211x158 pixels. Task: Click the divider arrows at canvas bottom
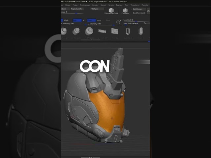(x=91, y=157)
